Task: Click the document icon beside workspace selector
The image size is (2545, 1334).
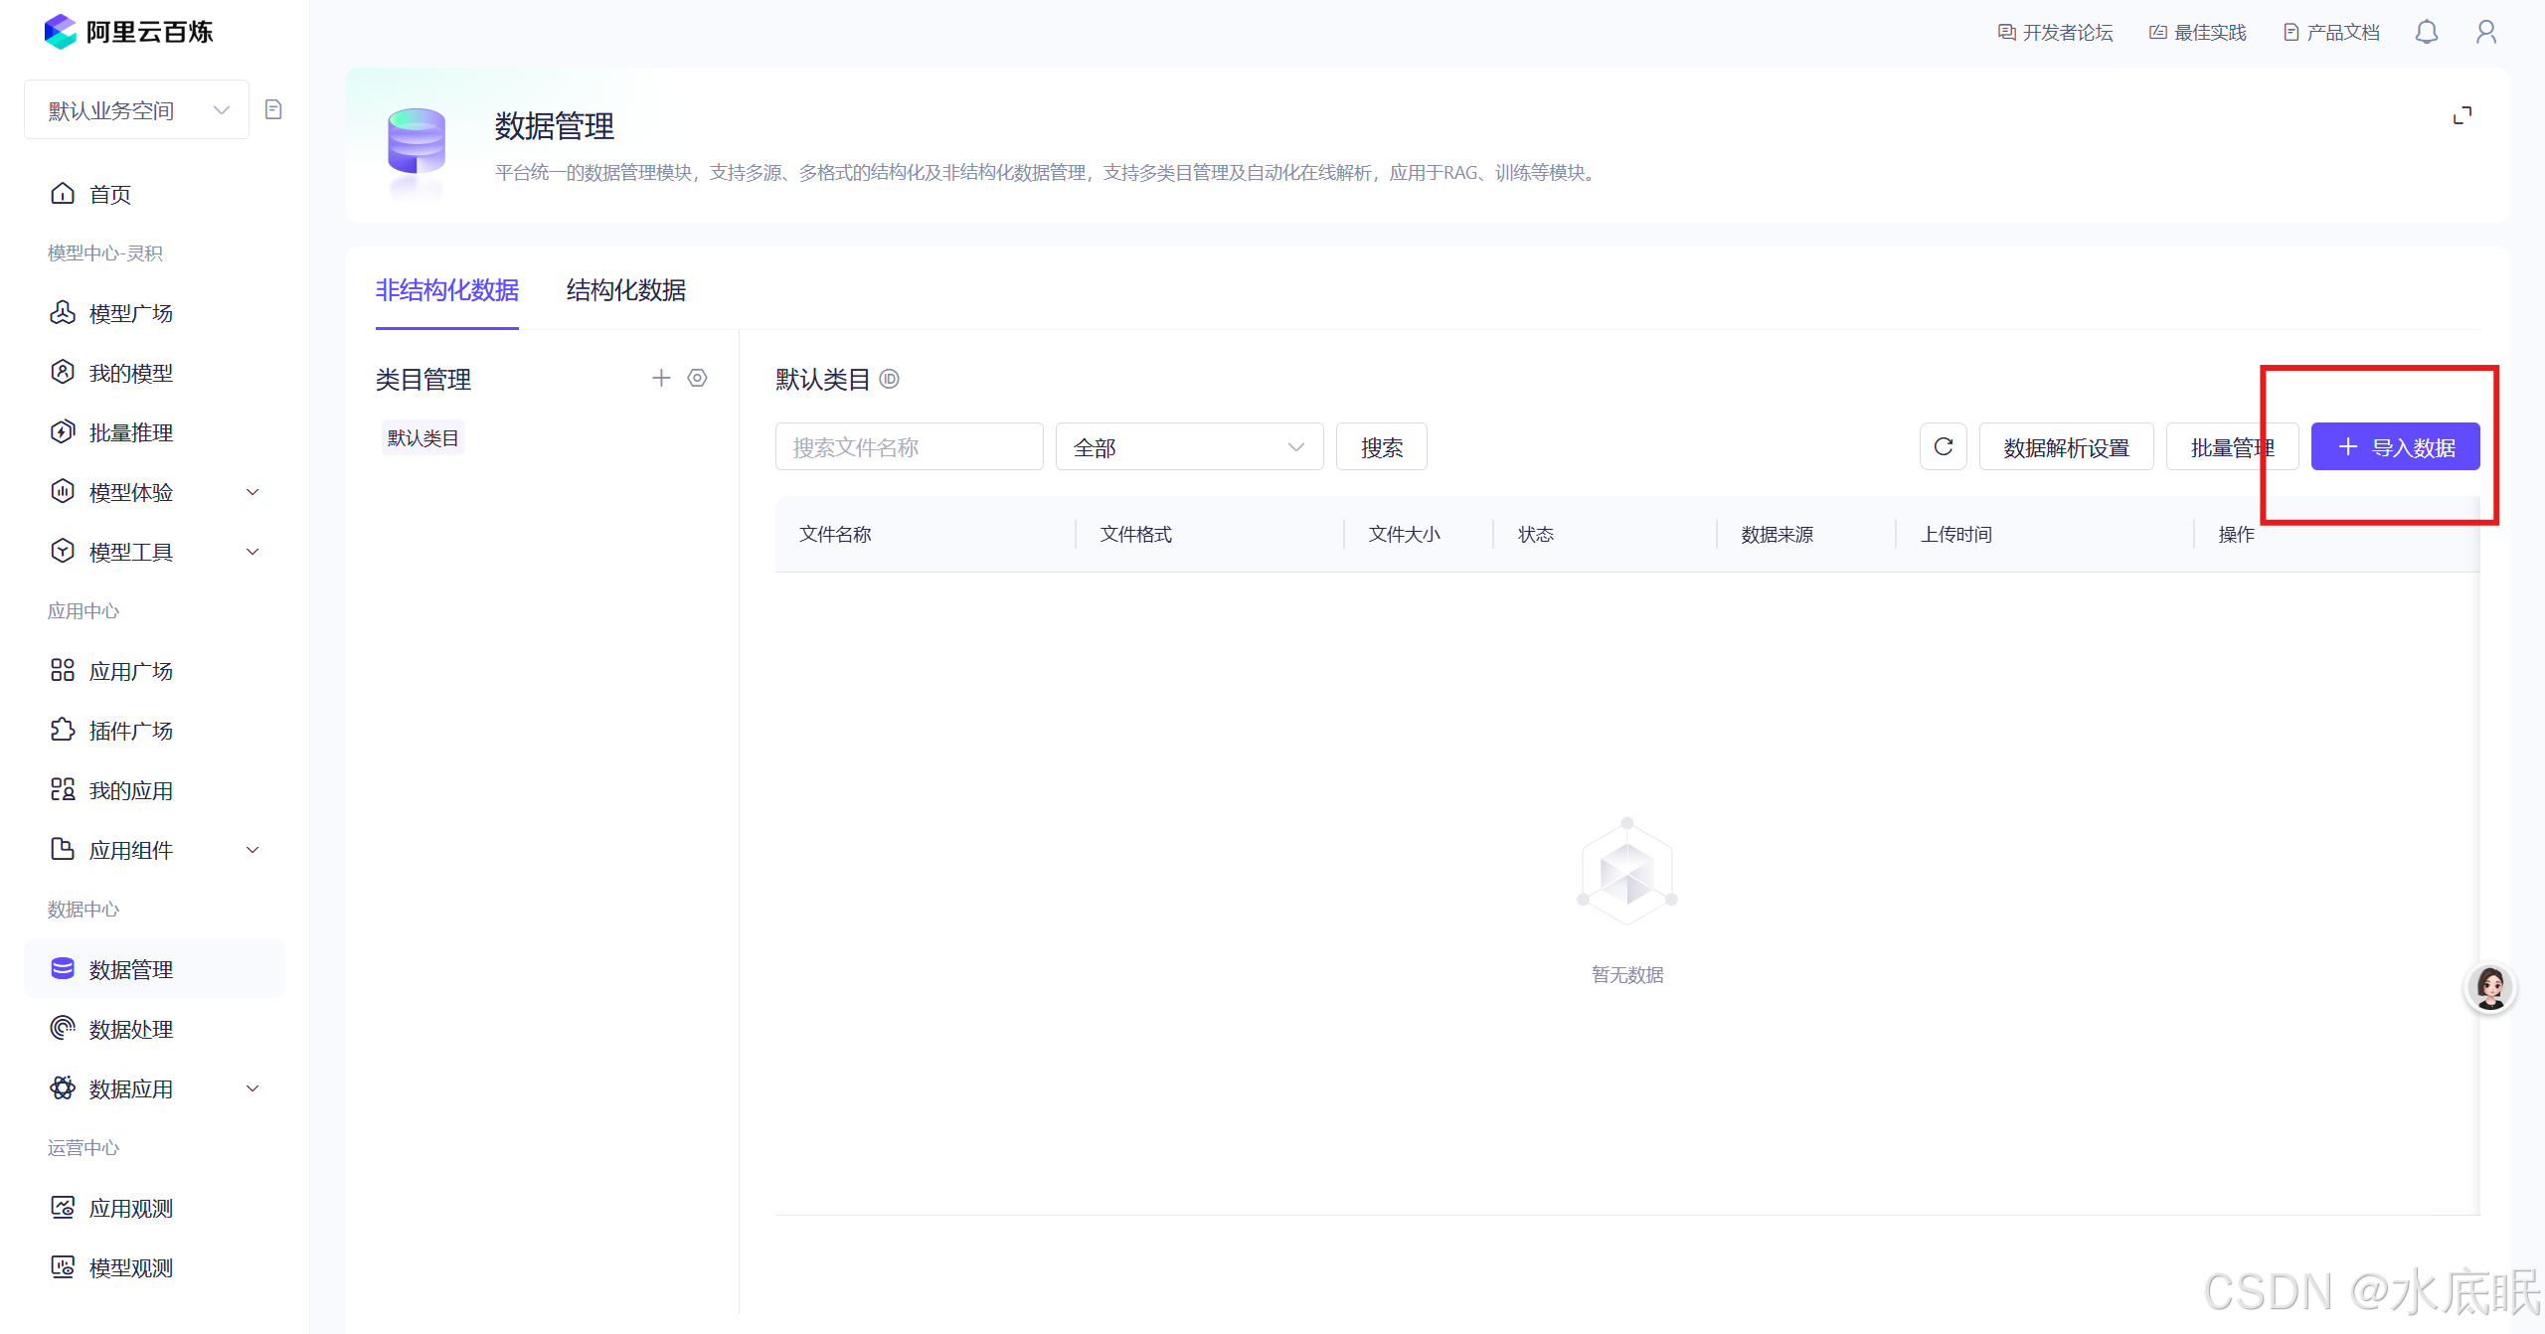Action: 273,109
